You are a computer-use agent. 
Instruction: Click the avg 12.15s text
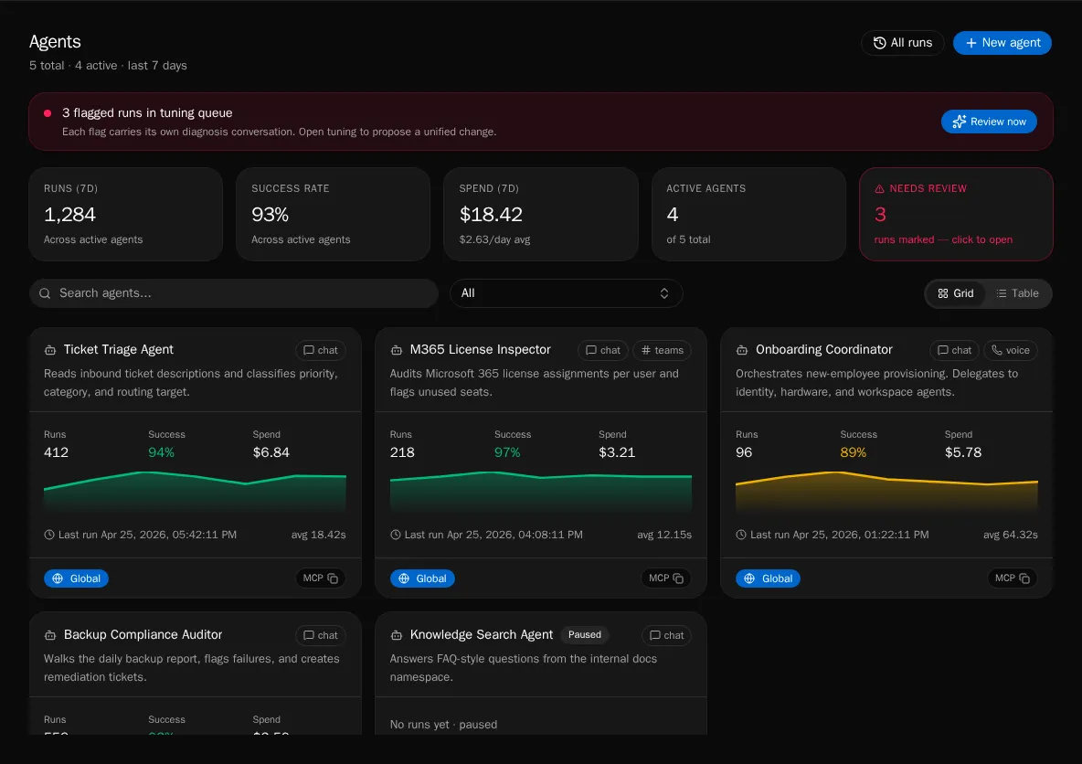(664, 535)
